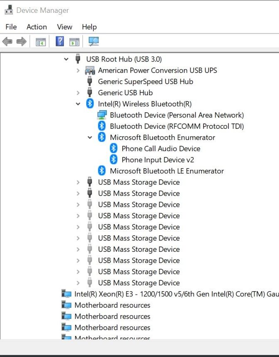This screenshot has width=279, height=357.
Task: Click the RFCOMM Protocol TDI Bluetooth icon
Action: point(102,126)
